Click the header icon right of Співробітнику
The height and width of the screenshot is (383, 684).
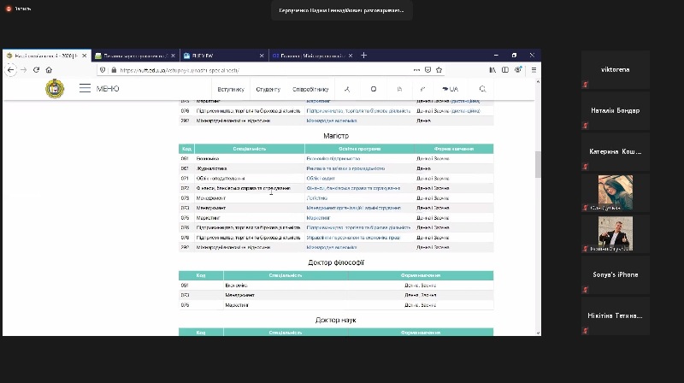pos(347,89)
